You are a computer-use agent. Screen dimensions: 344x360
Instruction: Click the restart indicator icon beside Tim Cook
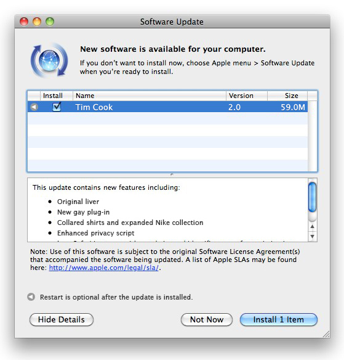pos(34,107)
